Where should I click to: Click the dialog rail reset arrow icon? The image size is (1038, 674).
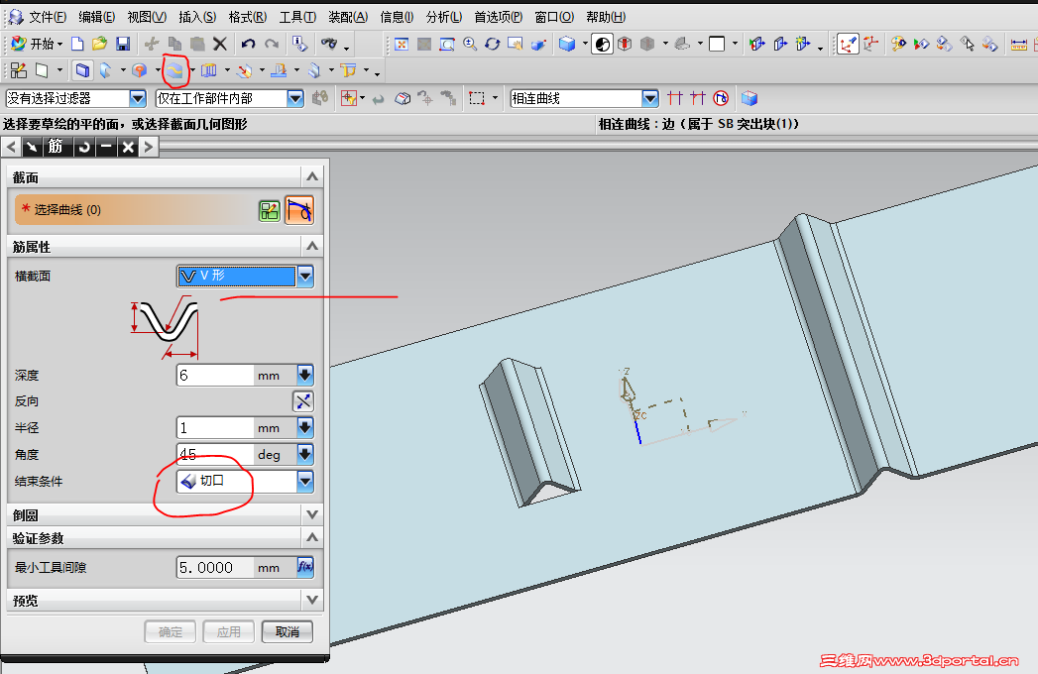click(x=84, y=147)
